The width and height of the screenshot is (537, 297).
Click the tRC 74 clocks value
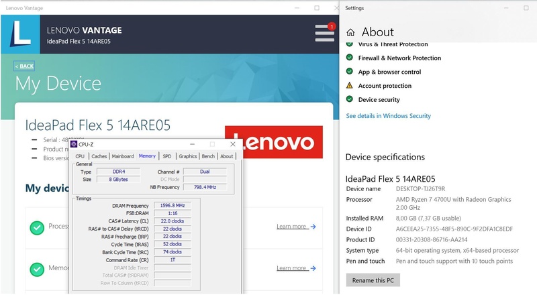click(173, 252)
